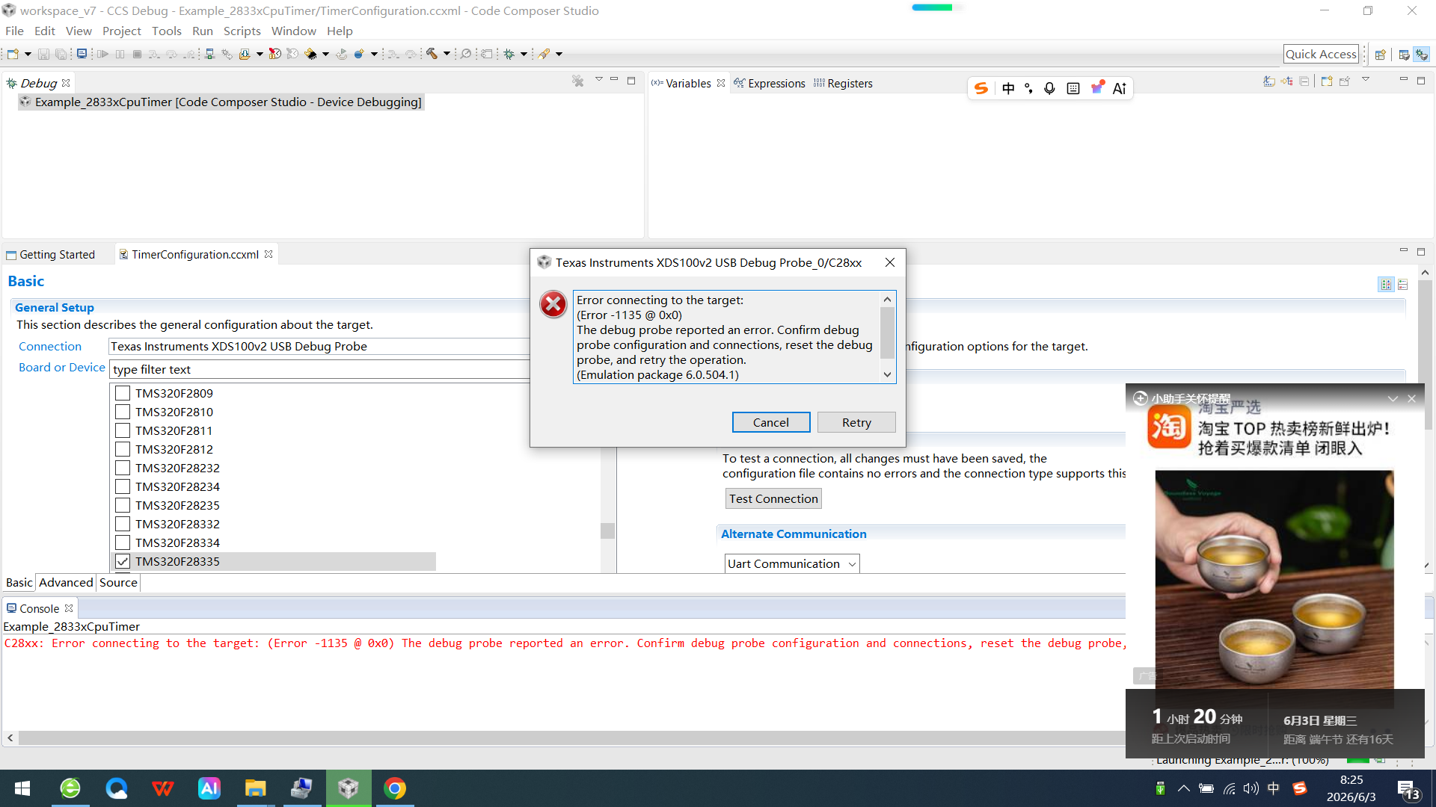This screenshot has height=807, width=1436.
Task: Open Chrome from the taskbar
Action: (x=395, y=788)
